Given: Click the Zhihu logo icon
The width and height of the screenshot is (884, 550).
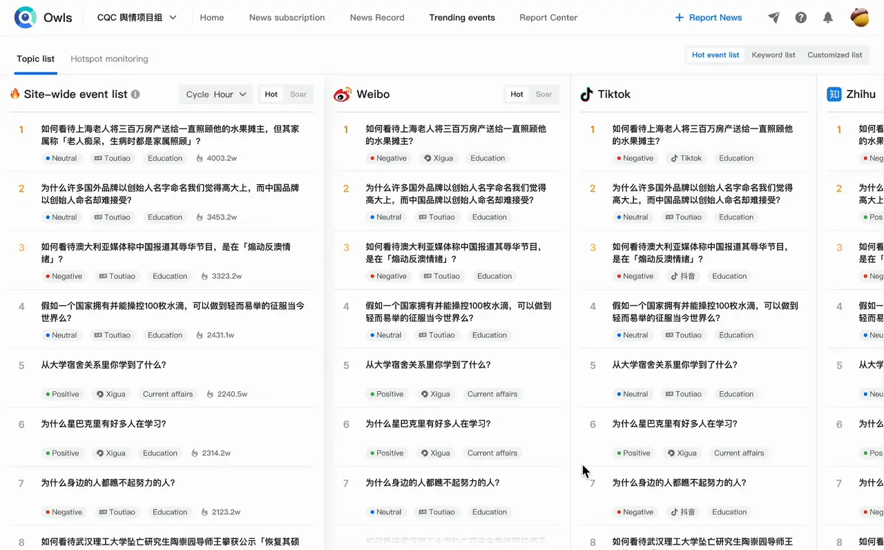Looking at the screenshot, I should click(x=834, y=95).
